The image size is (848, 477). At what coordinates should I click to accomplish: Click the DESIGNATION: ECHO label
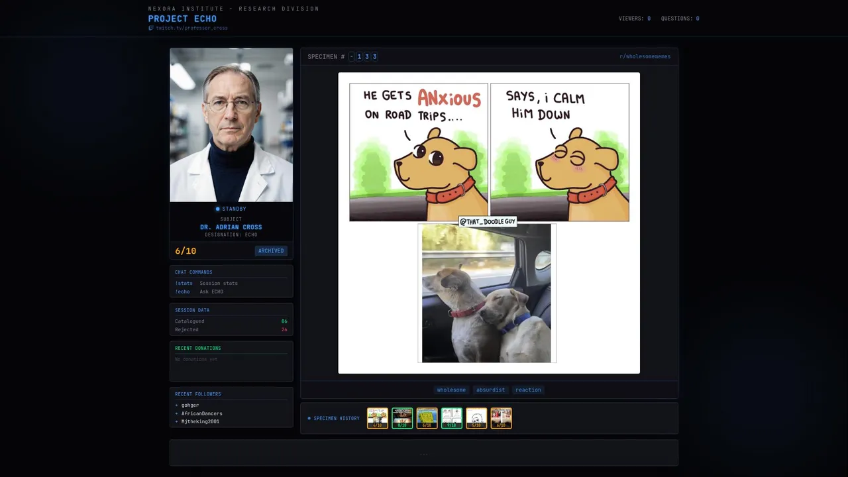point(231,235)
